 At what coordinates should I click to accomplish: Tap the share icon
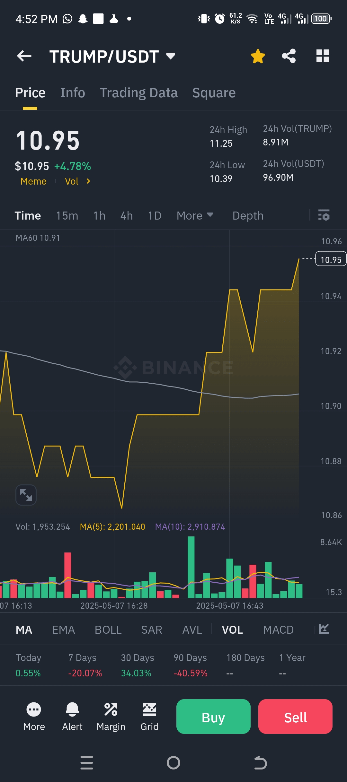tap(289, 56)
